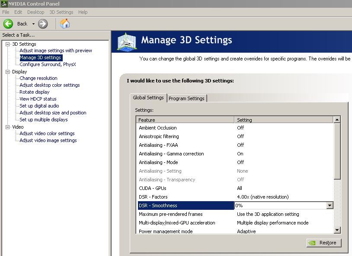Viewport: 352px width, 256px height.
Task: Select the Global Settings tab
Action: 148,98
